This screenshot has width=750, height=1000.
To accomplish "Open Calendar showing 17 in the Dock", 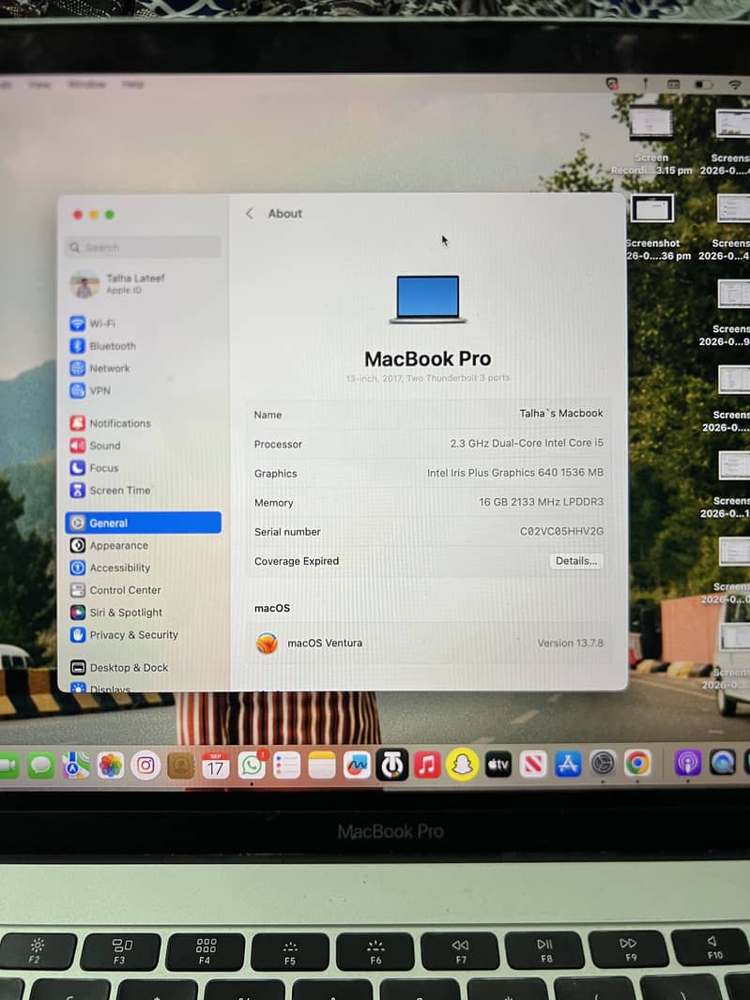I will [216, 765].
